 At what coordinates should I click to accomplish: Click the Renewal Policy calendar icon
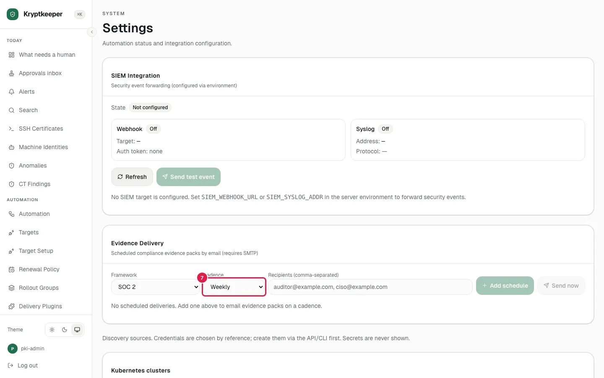coord(11,269)
